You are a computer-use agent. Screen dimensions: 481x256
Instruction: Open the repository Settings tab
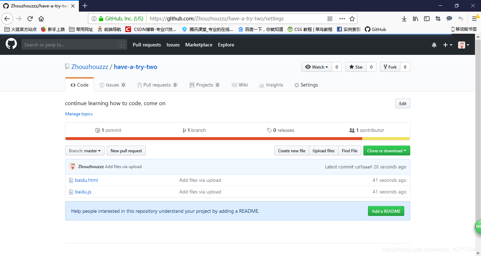306,85
